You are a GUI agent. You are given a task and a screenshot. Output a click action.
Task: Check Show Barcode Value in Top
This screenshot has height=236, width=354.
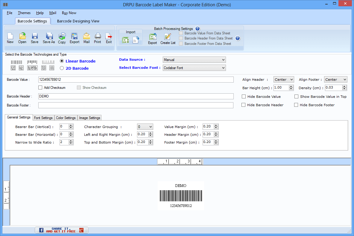[297, 97]
